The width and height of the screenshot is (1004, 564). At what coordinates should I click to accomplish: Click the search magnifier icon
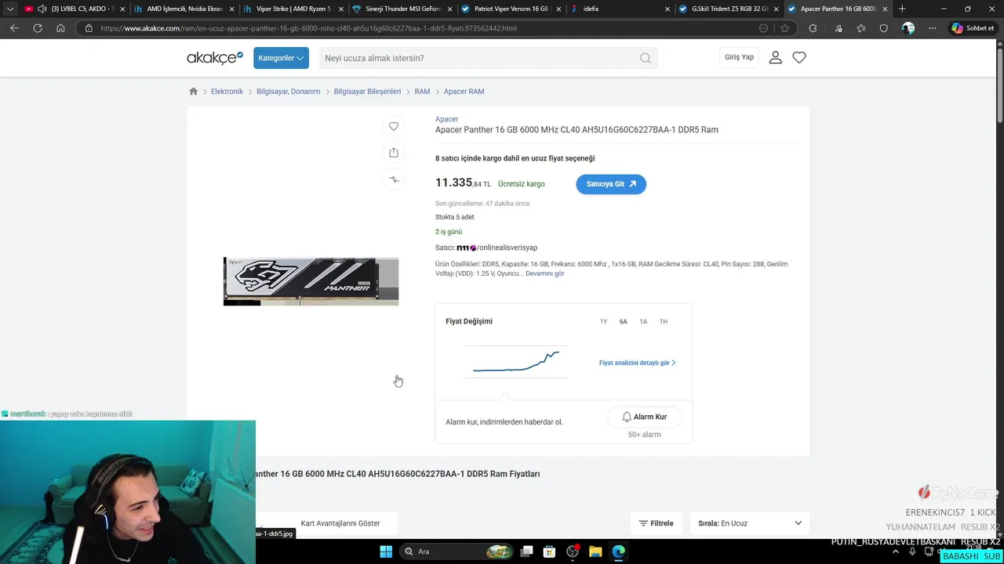pos(645,58)
